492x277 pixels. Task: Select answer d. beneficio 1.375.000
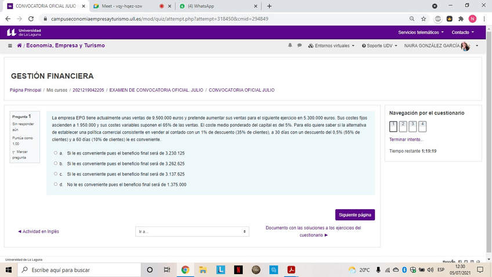(56, 184)
